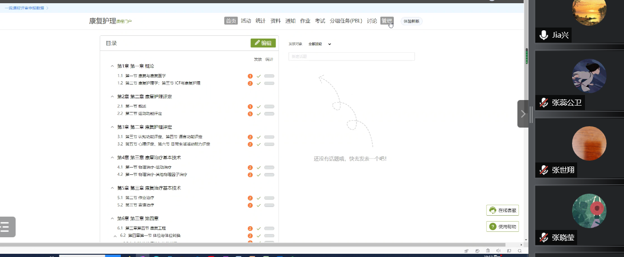The width and height of the screenshot is (624, 257).
Task: Open the 全部班级 class dropdown
Action: click(x=320, y=44)
